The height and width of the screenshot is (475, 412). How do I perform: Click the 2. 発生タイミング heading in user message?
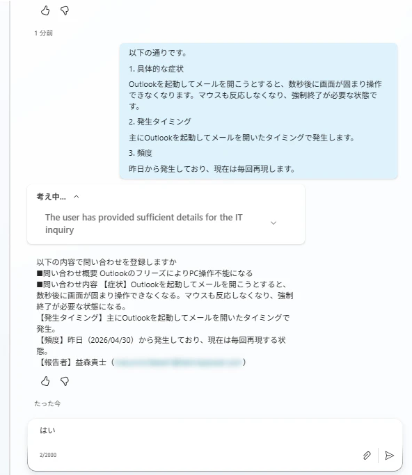click(x=160, y=122)
